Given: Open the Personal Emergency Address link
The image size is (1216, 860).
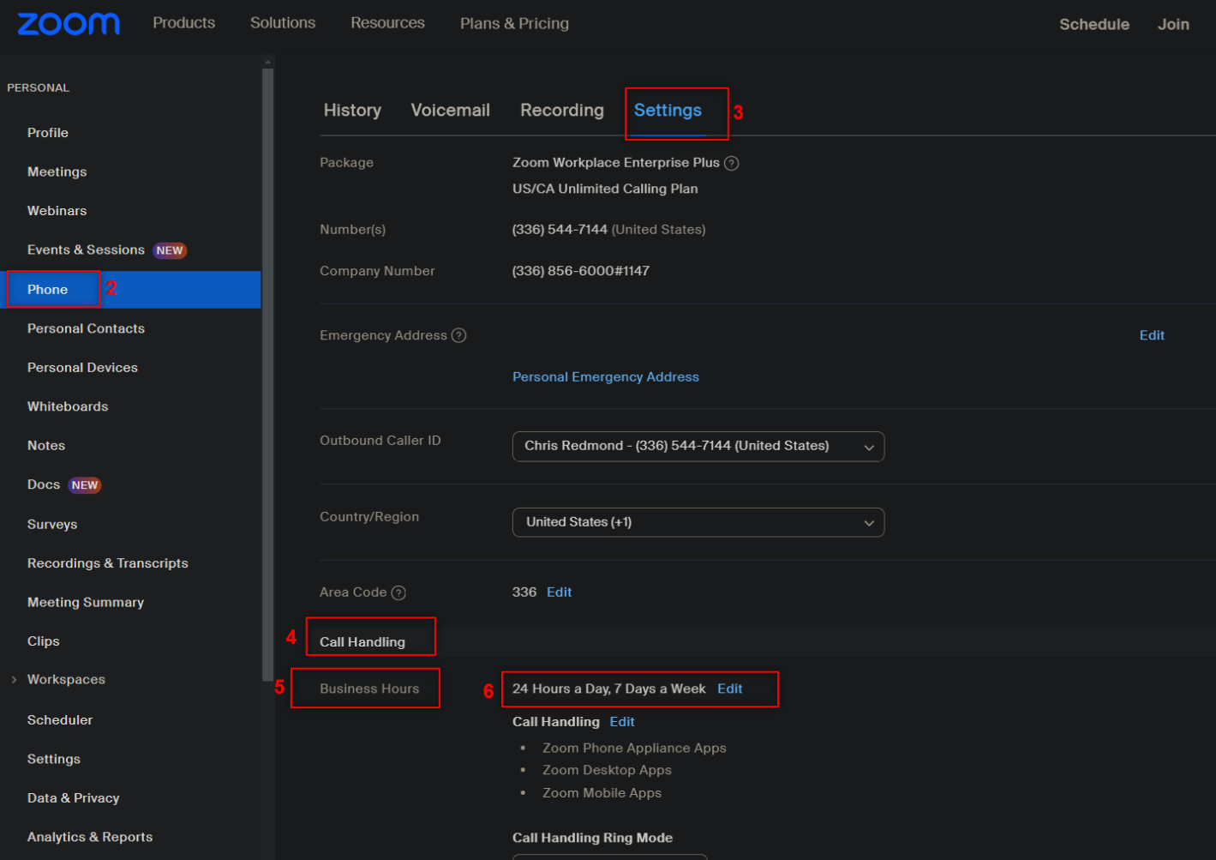Looking at the screenshot, I should coord(606,377).
